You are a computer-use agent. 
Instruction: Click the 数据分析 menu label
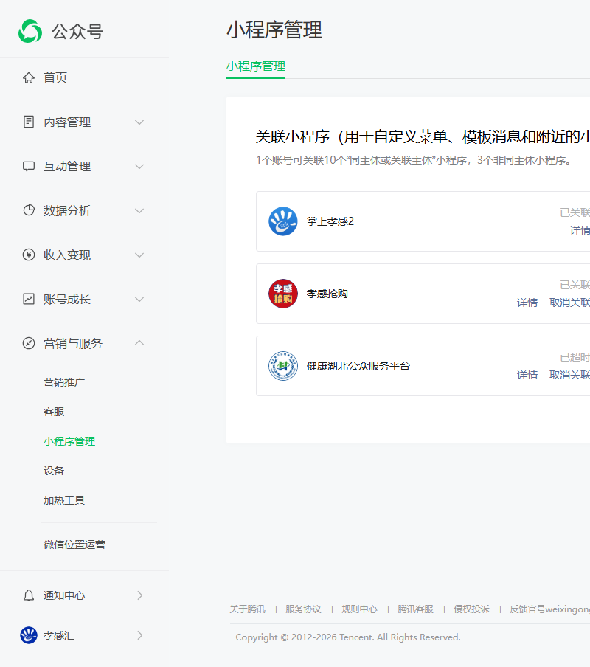tap(67, 211)
